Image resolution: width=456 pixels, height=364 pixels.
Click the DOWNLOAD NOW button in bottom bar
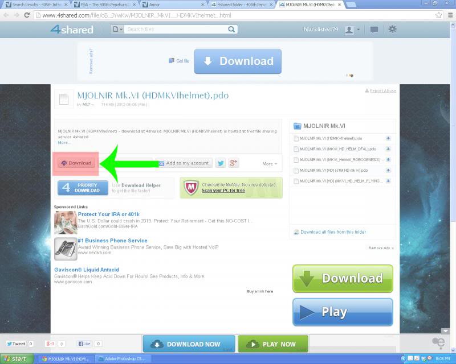click(x=189, y=344)
